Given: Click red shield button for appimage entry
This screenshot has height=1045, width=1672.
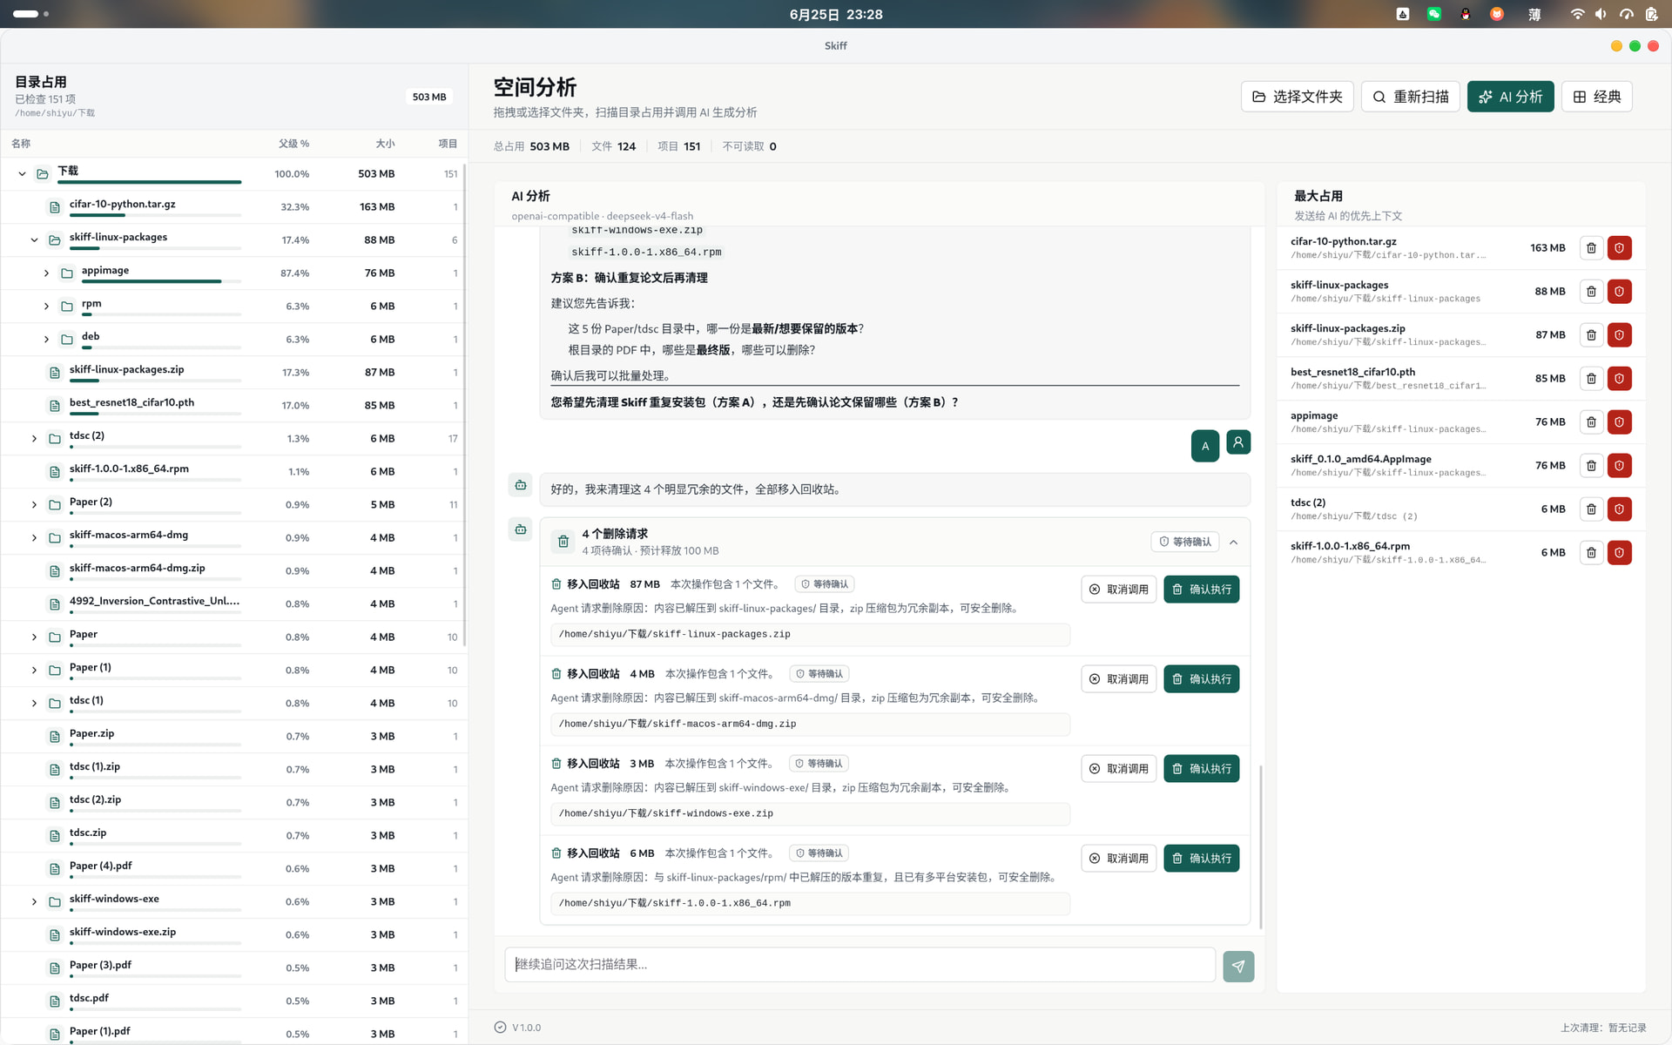Looking at the screenshot, I should 1619,422.
